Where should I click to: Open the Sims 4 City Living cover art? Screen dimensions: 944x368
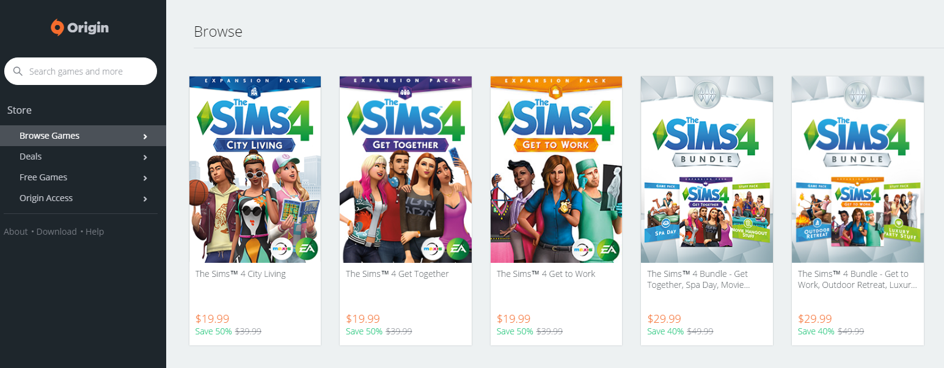255,169
